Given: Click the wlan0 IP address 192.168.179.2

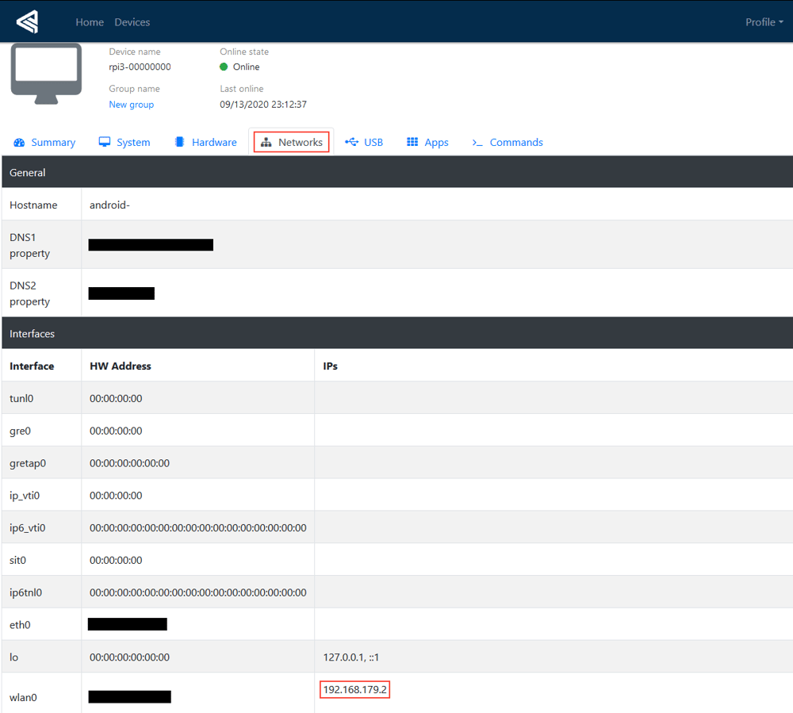Looking at the screenshot, I should pos(354,690).
